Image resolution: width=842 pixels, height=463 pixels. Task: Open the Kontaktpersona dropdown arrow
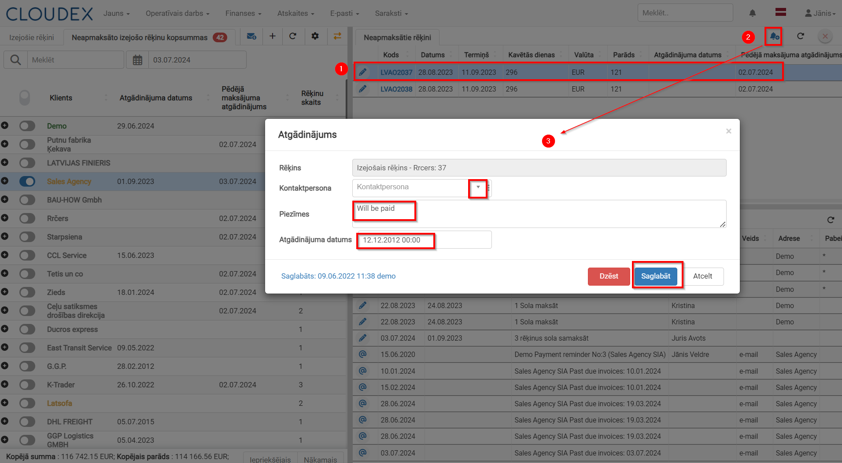pos(478,187)
